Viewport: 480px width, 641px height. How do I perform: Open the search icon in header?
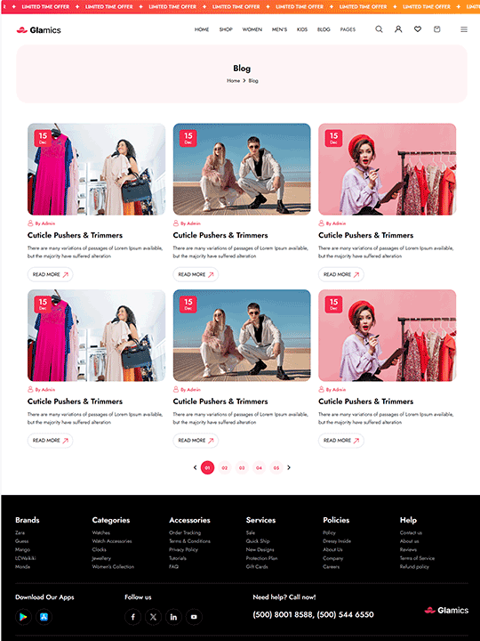[379, 29]
